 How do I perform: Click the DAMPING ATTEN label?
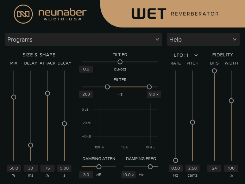(99, 159)
